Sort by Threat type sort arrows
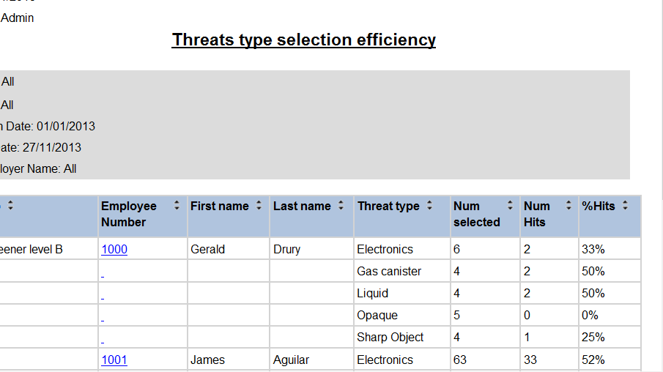 tap(429, 207)
